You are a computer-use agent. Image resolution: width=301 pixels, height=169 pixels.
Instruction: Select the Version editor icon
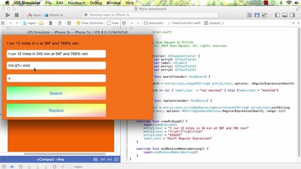[264, 15]
